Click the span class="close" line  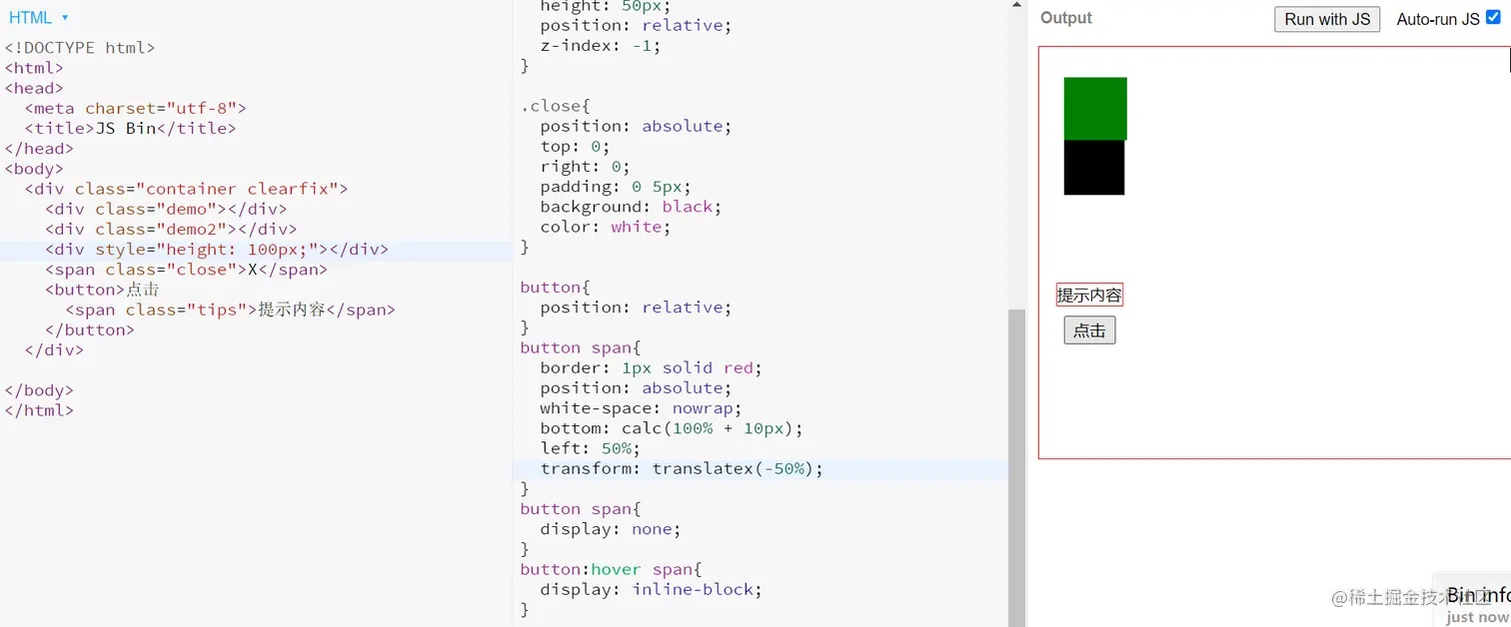186,270
